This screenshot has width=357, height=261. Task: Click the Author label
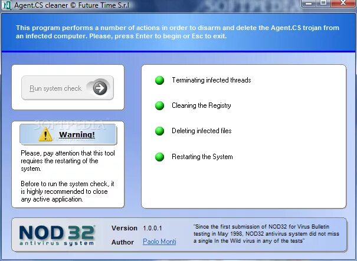[x=123, y=242]
